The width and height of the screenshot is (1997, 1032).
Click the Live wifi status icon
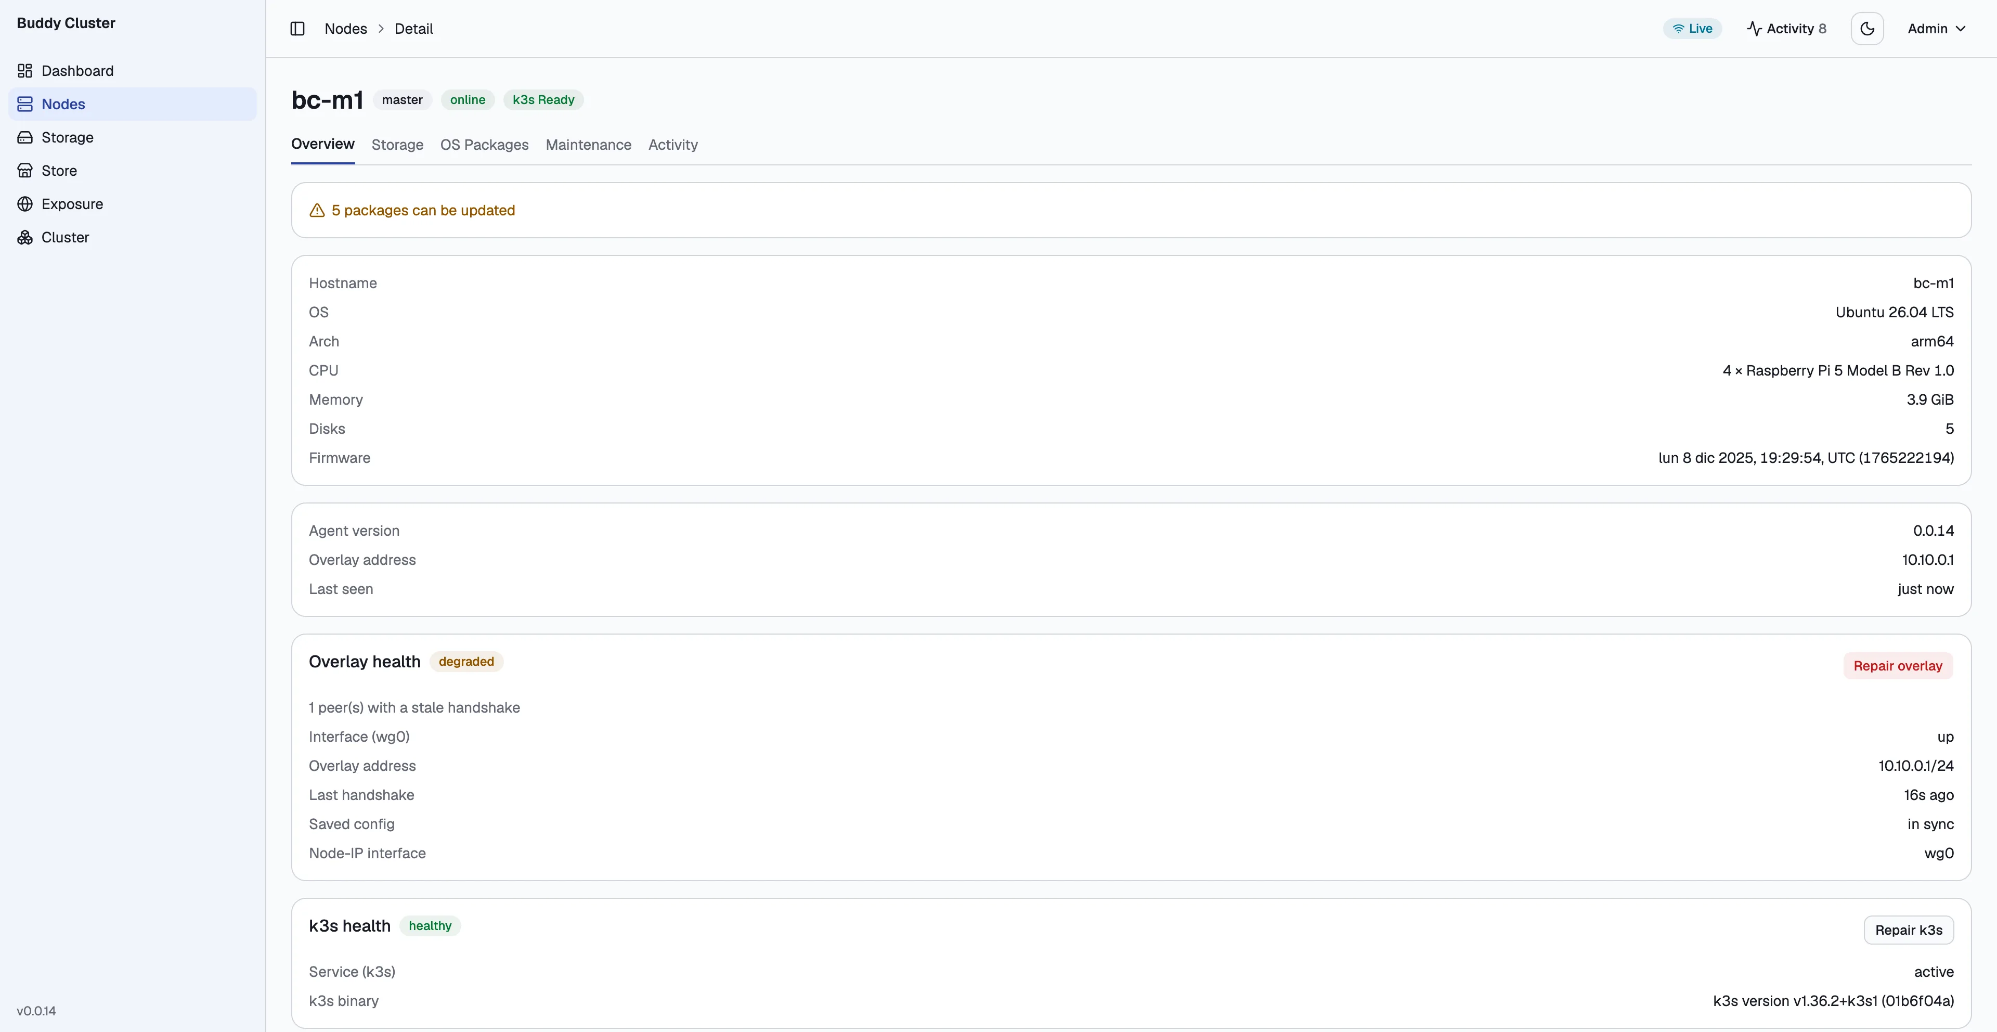(1678, 29)
